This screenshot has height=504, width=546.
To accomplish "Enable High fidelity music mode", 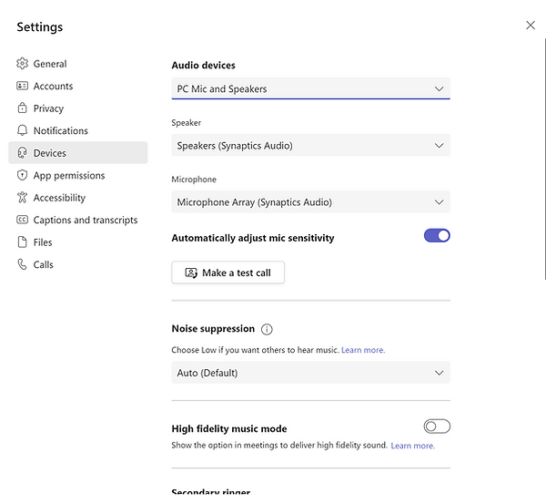I will 437,427.
